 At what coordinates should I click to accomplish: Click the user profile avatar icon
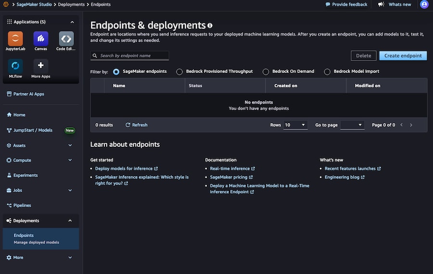point(424,4)
